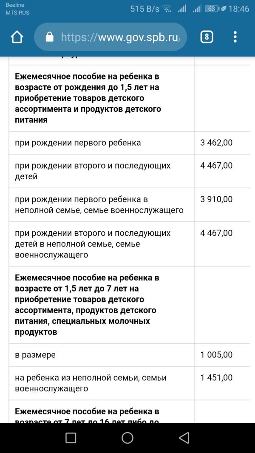Tap the gov.spb.ru address bar
This screenshot has height=453, width=255.
pyautogui.click(x=110, y=37)
